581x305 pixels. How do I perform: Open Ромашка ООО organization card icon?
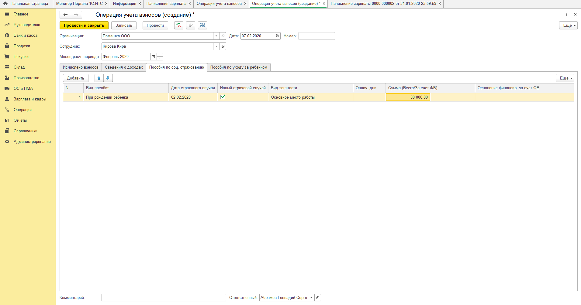tap(223, 36)
